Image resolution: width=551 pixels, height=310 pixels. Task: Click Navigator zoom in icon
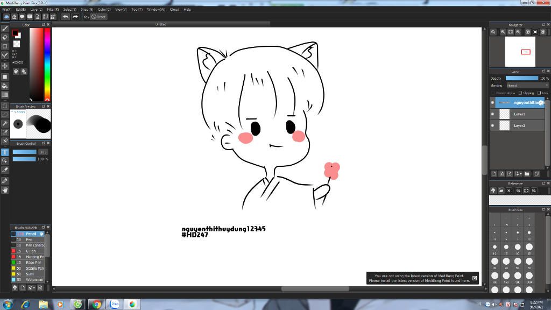[503, 32]
